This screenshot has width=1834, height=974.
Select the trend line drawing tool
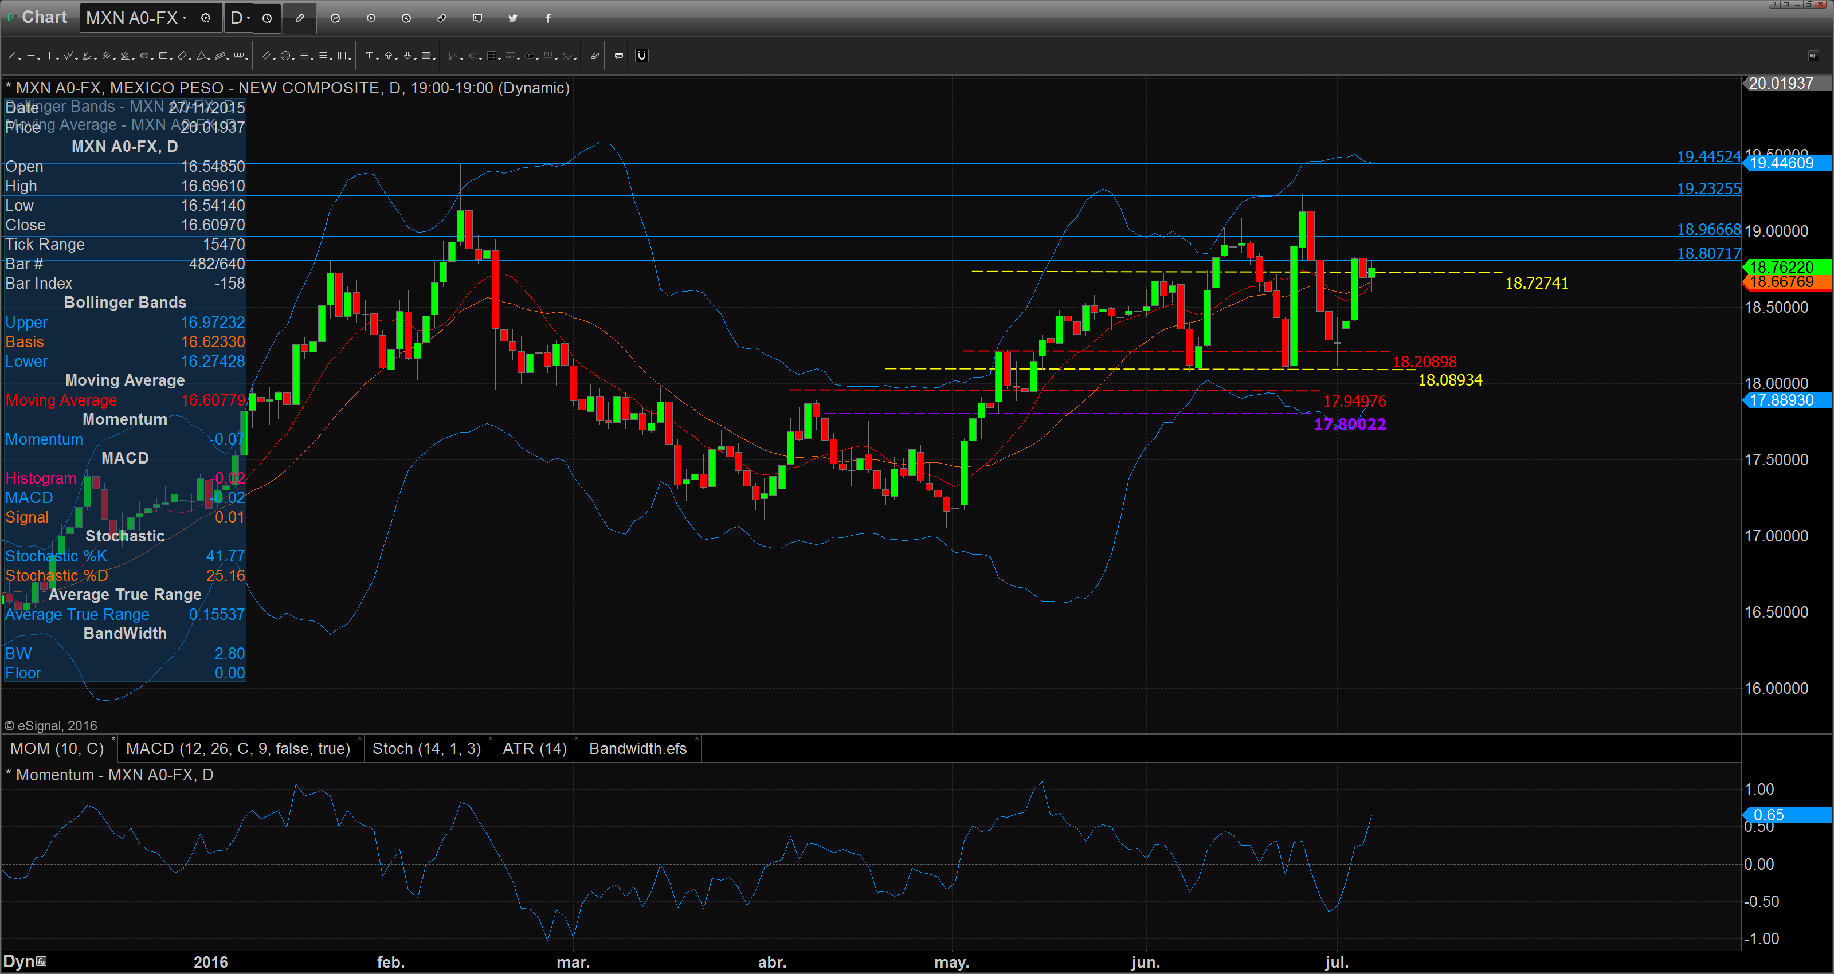(11, 56)
